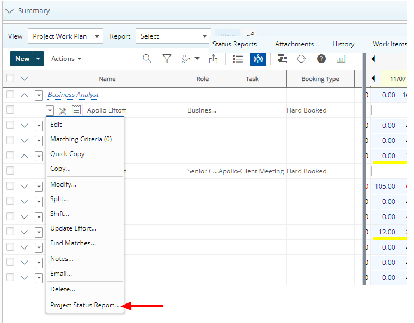Check the checkbox on the bottom grid row
Viewport: 414px width, 323px height.
(10, 277)
